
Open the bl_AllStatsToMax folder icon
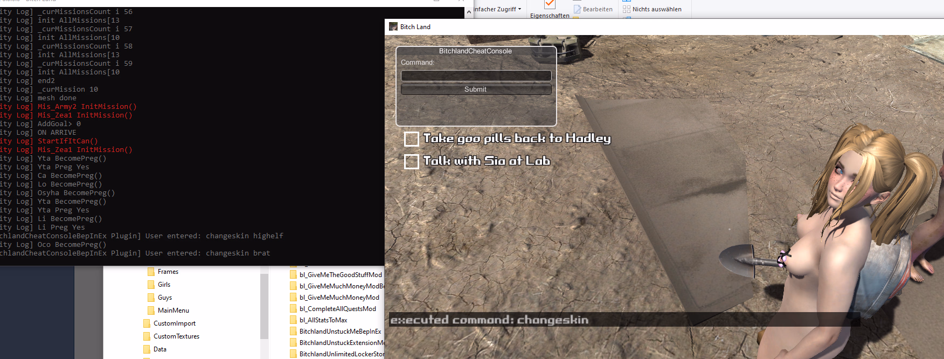[294, 320]
